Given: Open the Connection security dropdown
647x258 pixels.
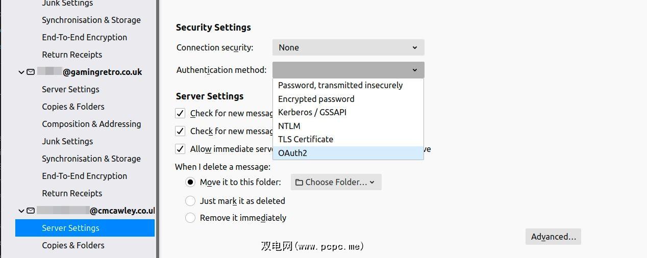Looking at the screenshot, I should coord(348,47).
